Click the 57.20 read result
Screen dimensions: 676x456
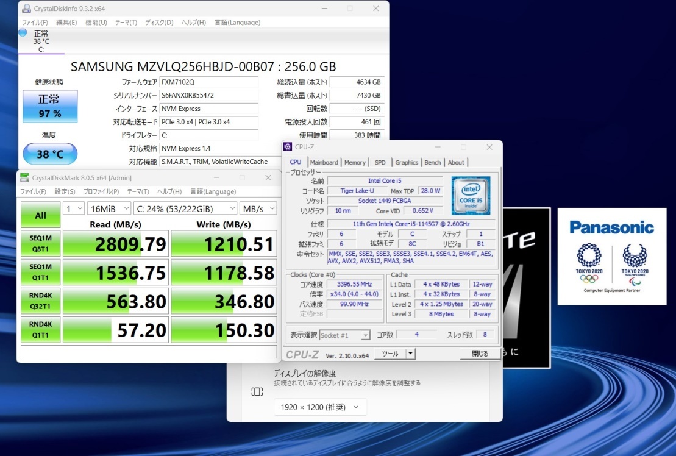point(116,330)
